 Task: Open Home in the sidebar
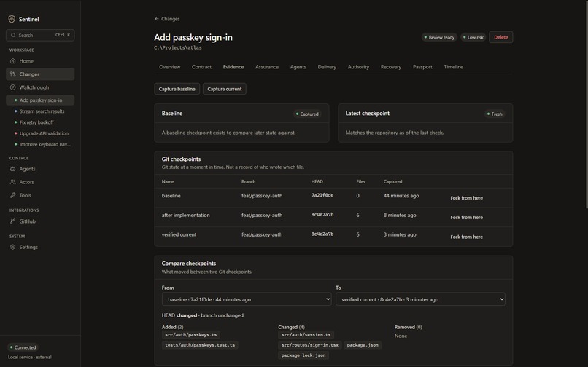[x=40, y=60]
